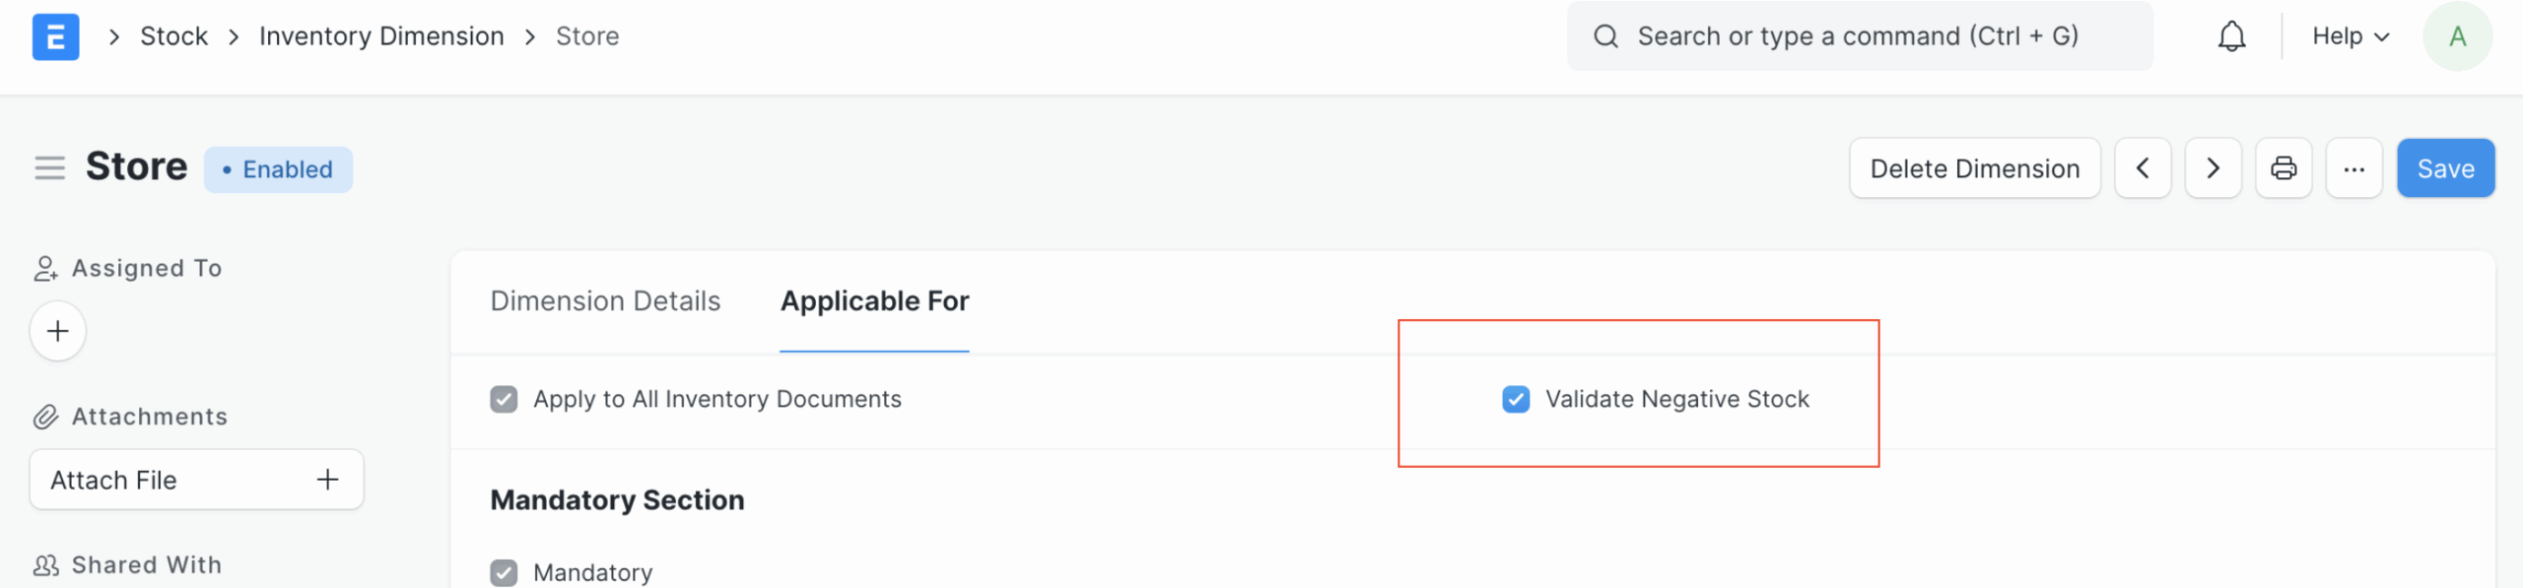Print this Store dimension document
The width and height of the screenshot is (2523, 588).
pos(2284,168)
